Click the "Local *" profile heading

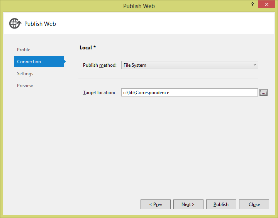coord(88,47)
